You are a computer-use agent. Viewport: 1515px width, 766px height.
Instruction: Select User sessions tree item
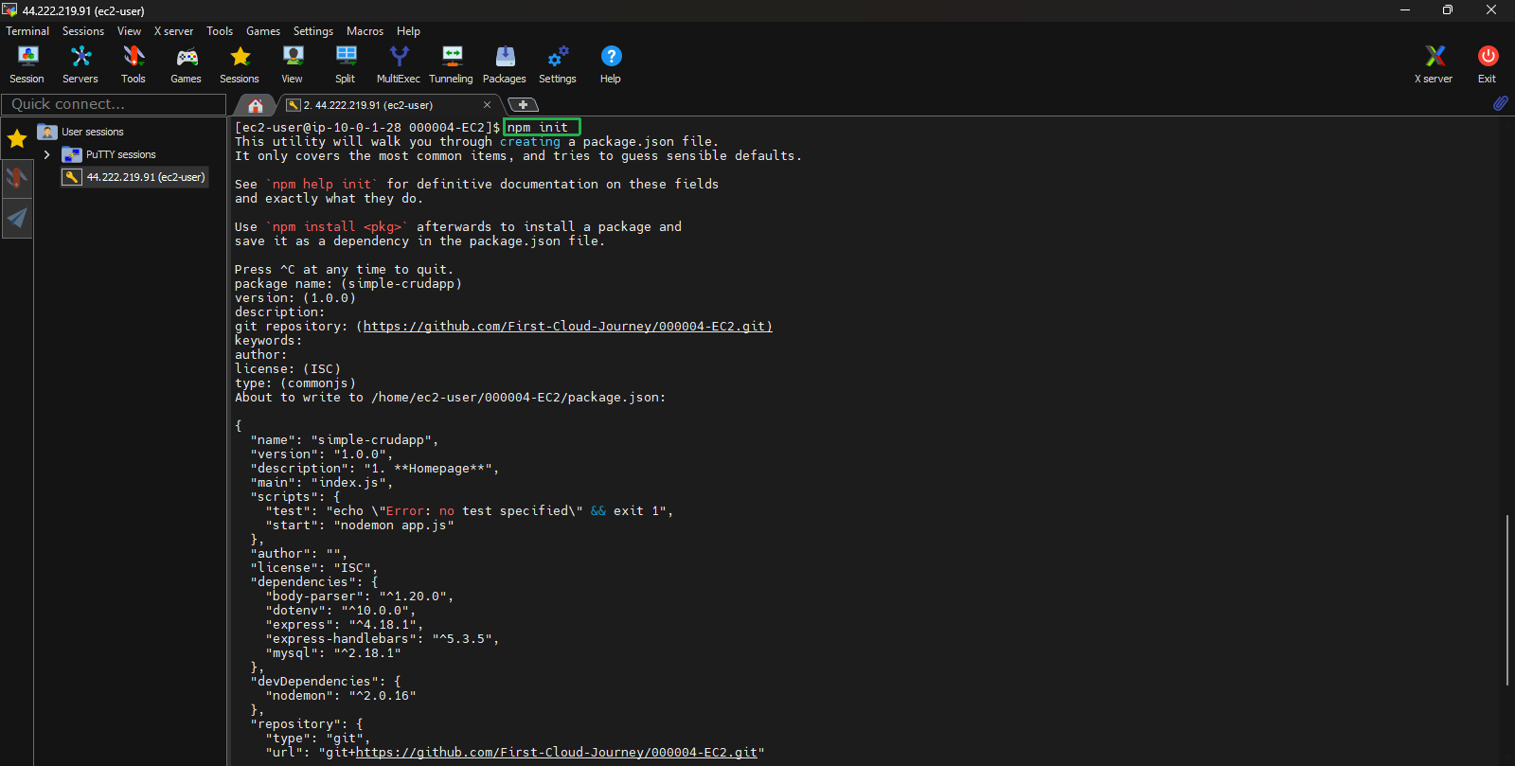click(93, 132)
